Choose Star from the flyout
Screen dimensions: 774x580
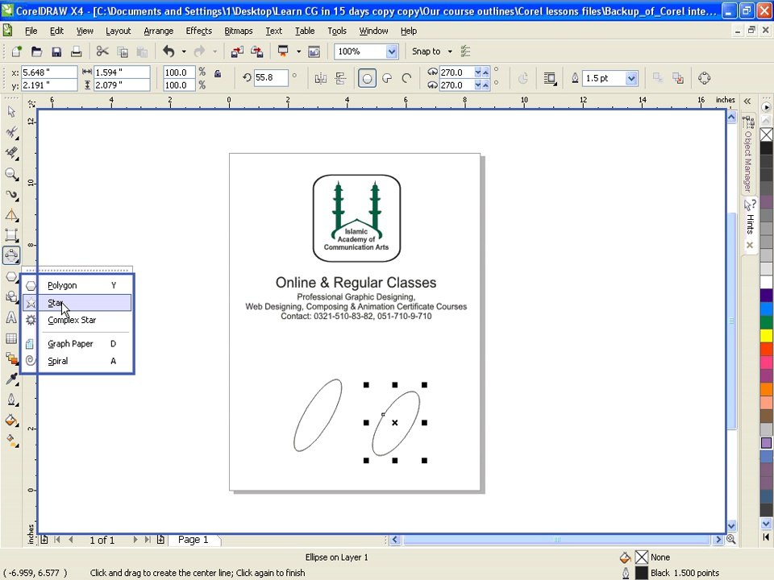click(x=77, y=303)
